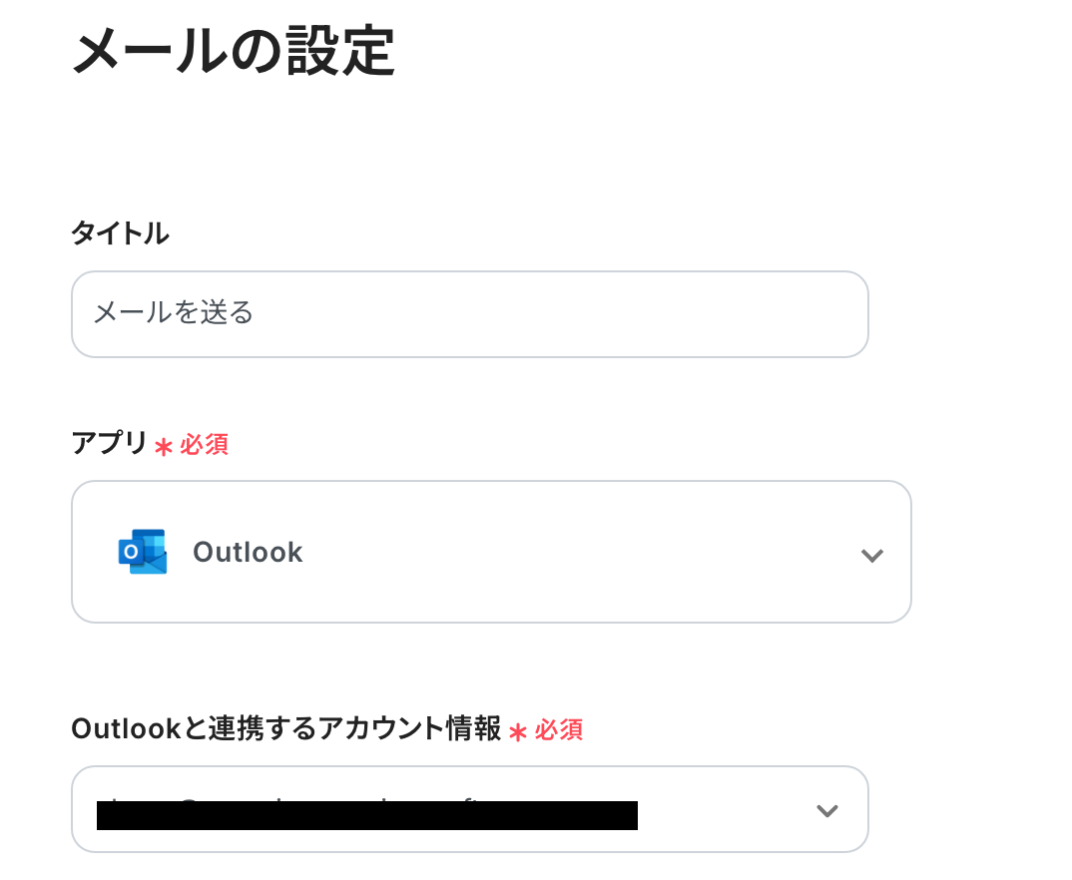
Task: Click empty space inside the Outlook app selector
Action: tap(581, 552)
